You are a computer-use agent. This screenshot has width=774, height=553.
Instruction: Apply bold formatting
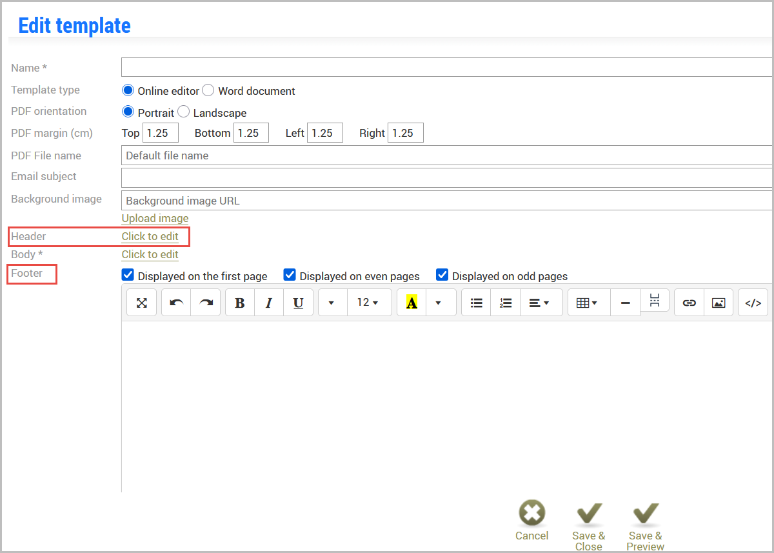tap(240, 303)
